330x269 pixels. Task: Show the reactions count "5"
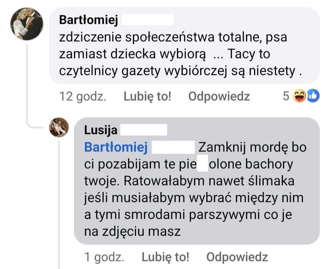(286, 96)
